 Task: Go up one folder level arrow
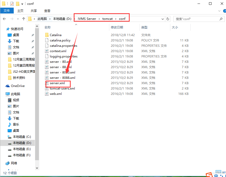point(24,19)
